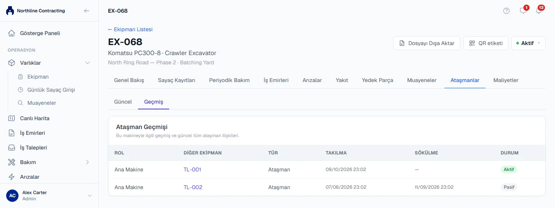
Task: Open the TL-002 equipment link
Action: click(x=193, y=187)
